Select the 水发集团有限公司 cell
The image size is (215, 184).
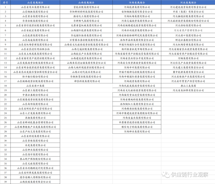pyautogui.click(x=35, y=145)
